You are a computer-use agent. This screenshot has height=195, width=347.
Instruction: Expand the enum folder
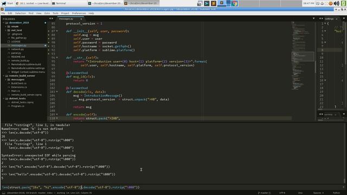pyautogui.click(x=6, y=27)
